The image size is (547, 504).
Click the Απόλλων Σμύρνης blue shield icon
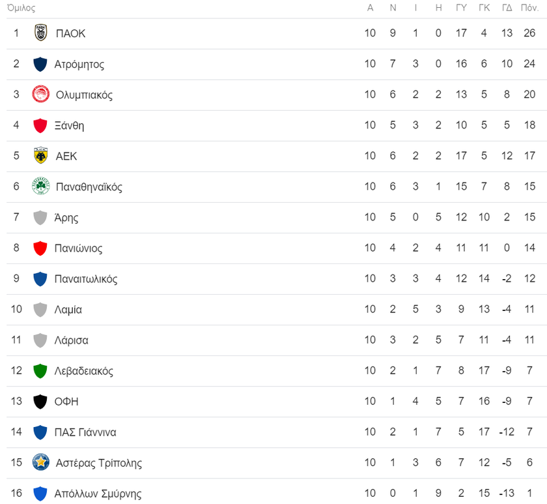click(40, 494)
